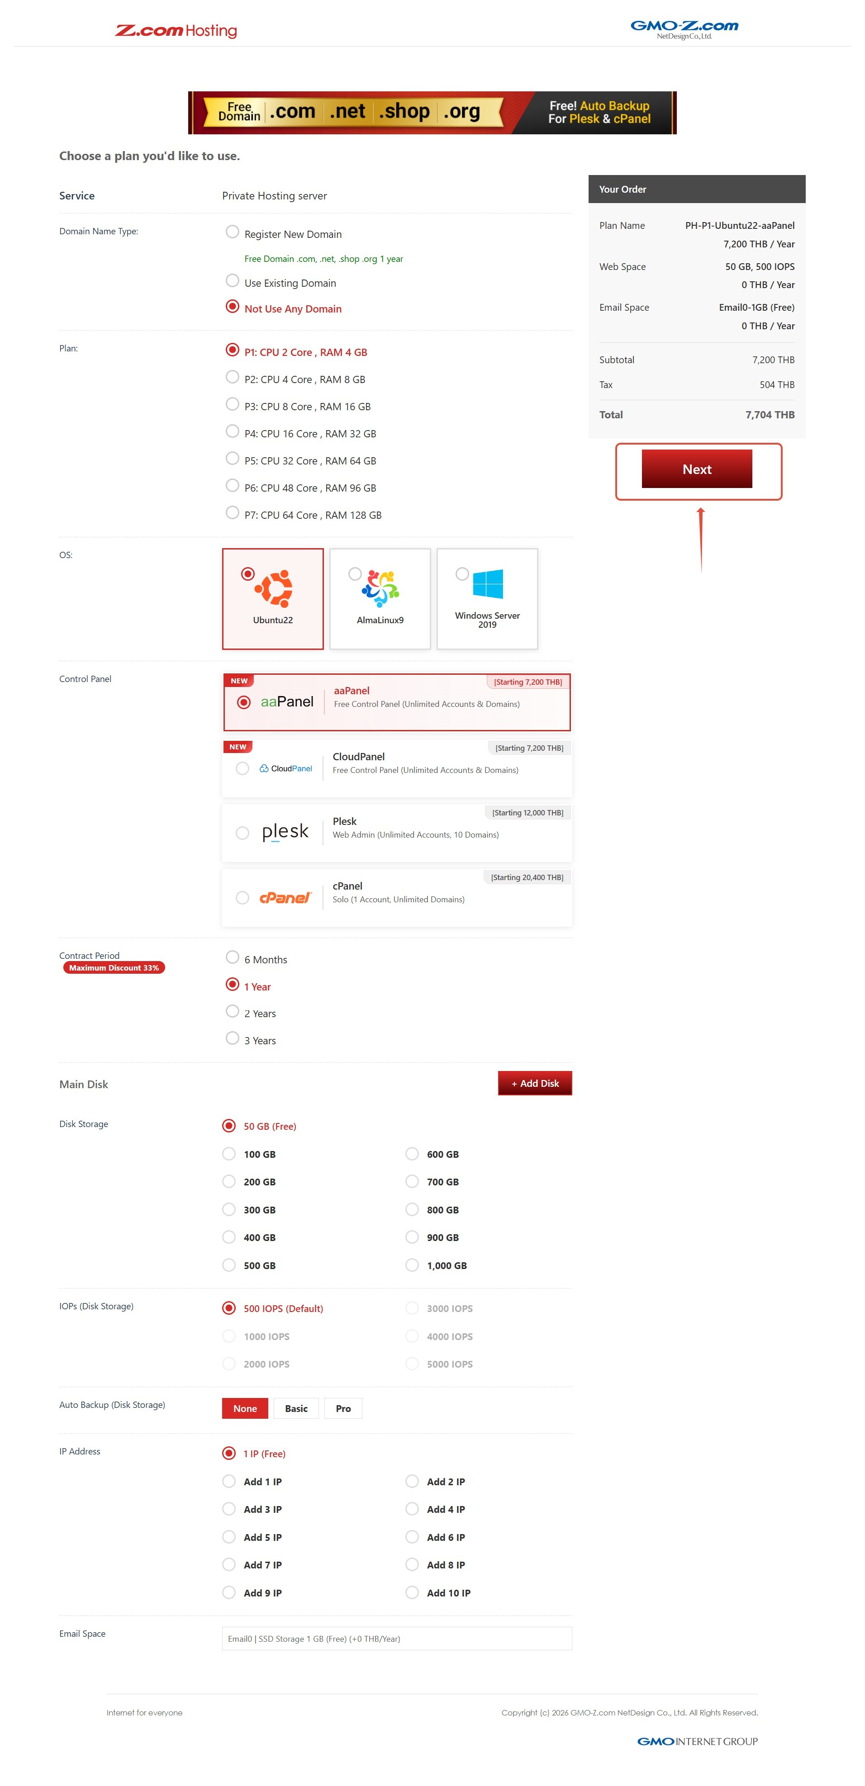This screenshot has height=1786, width=865.
Task: Choose plan P4 CPU 16 Core
Action: (x=233, y=431)
